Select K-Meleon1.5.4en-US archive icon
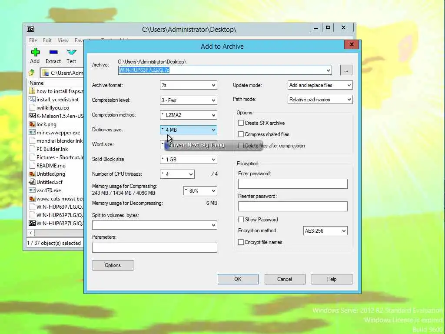Screen dimensions: 445x334 (32, 116)
